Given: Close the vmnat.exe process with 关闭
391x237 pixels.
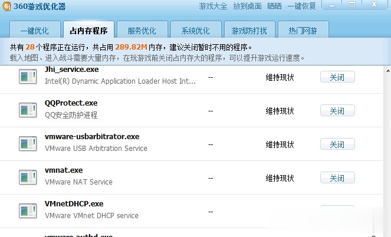Looking at the screenshot, I should (337, 178).
